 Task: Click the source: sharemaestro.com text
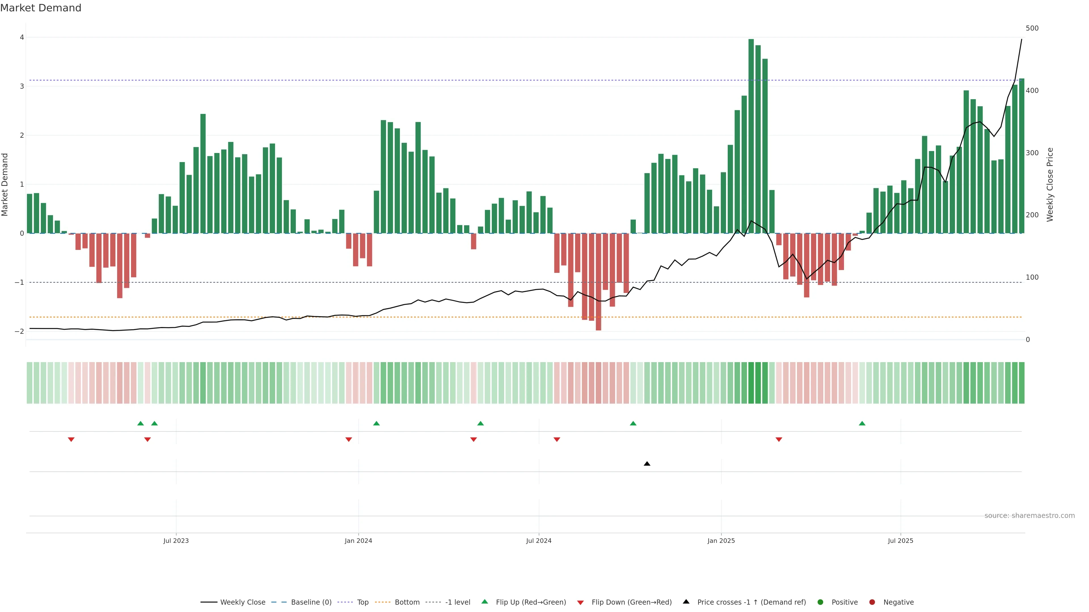pyautogui.click(x=1029, y=515)
